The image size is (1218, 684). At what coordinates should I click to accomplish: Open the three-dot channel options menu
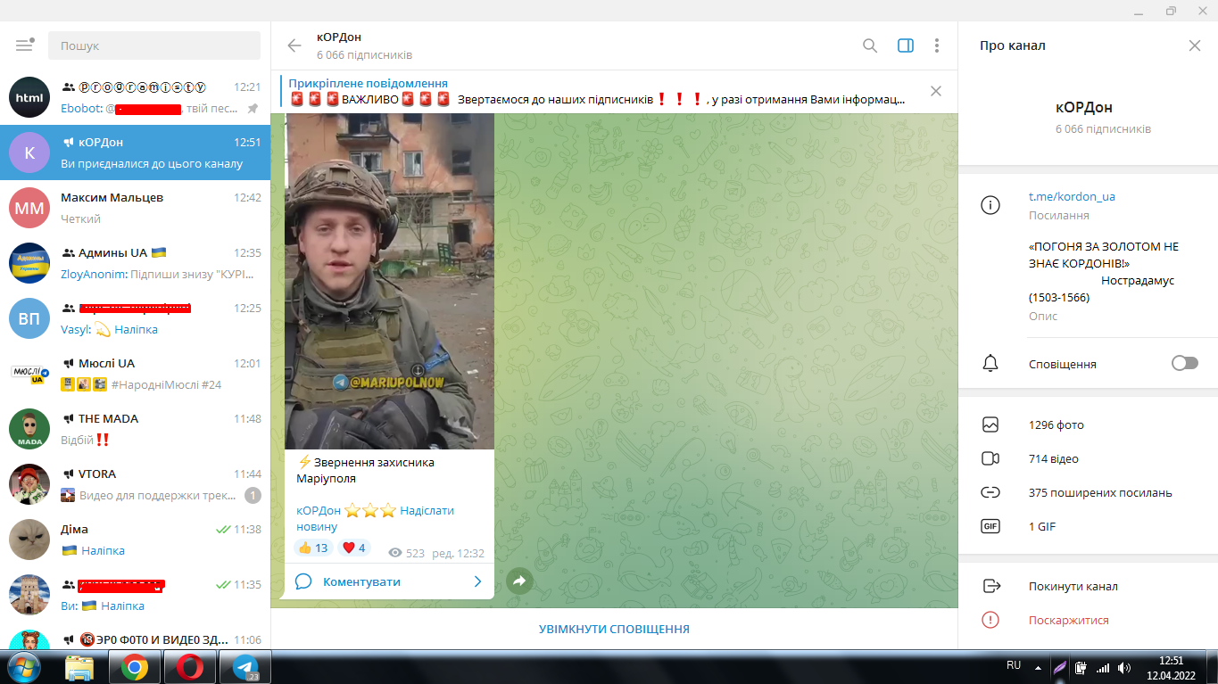pyautogui.click(x=936, y=45)
